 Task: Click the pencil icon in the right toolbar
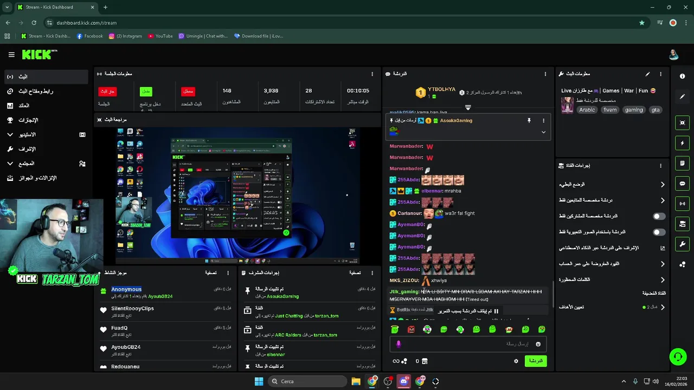pyautogui.click(x=683, y=96)
